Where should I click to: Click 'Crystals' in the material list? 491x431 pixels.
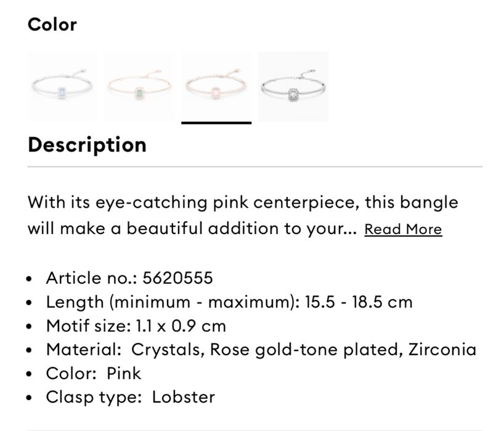(167, 349)
